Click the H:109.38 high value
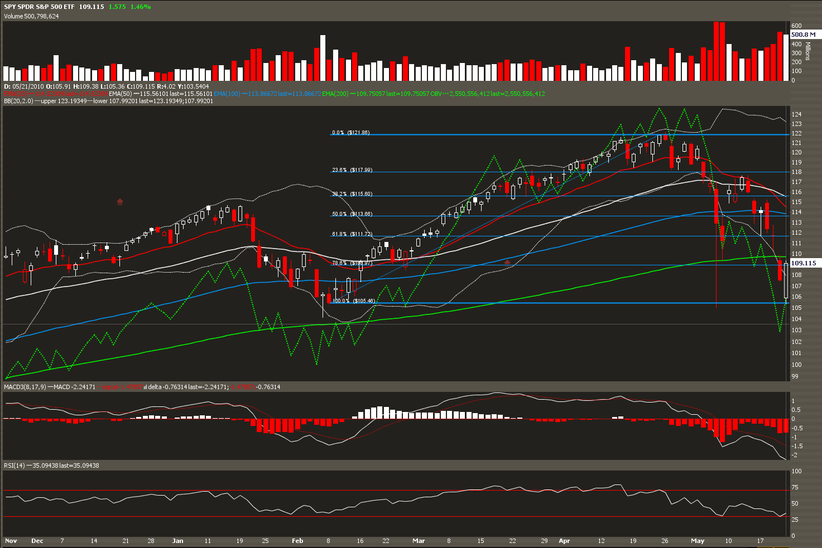This screenshot has width=822, height=548. pos(86,86)
